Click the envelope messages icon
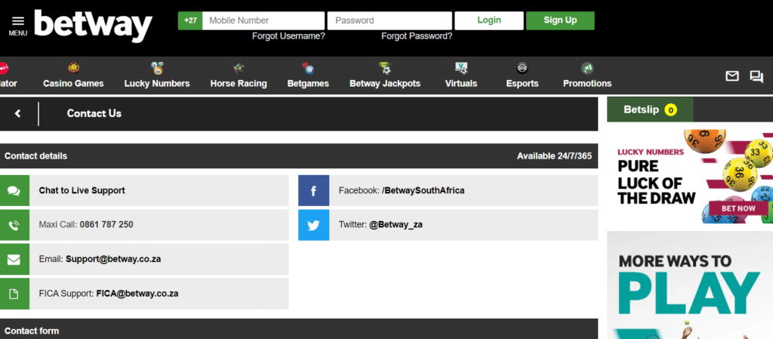773x339 pixels. pos(732,76)
